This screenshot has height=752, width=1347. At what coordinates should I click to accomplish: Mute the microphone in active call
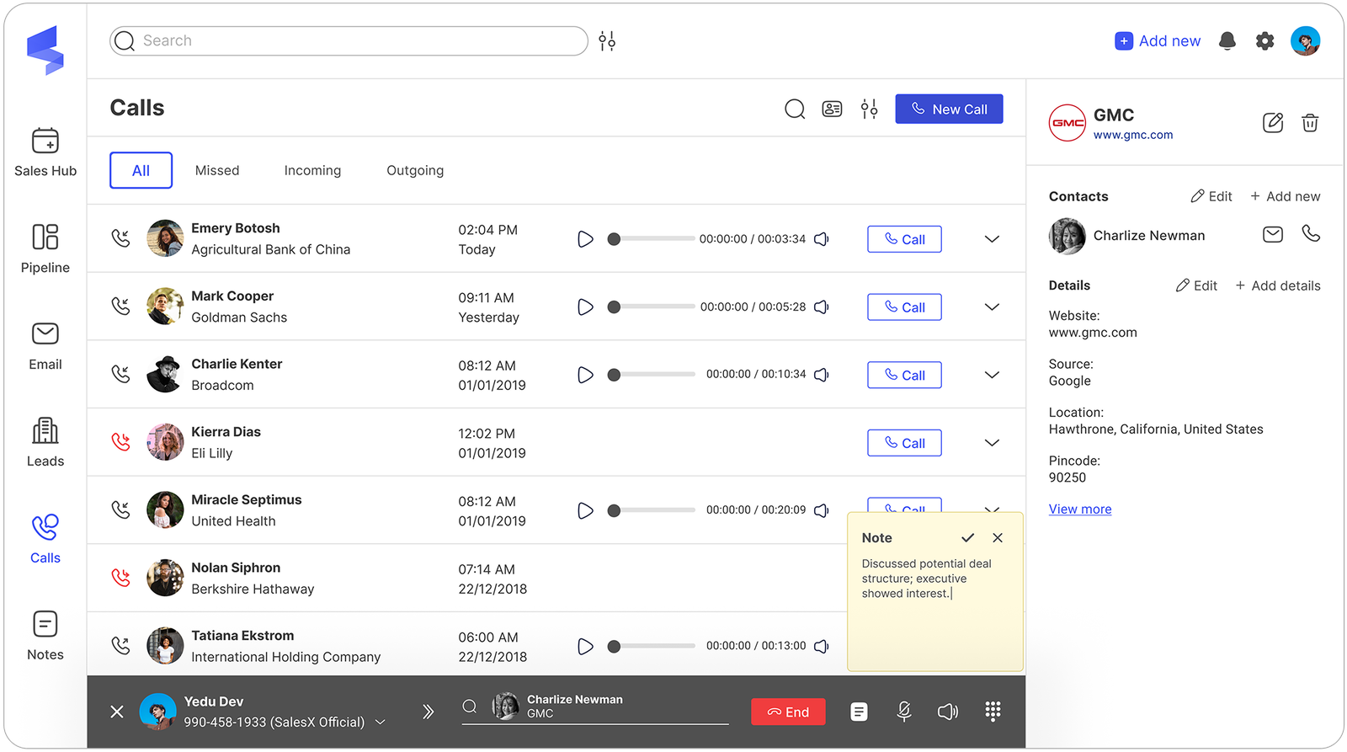[x=904, y=712]
